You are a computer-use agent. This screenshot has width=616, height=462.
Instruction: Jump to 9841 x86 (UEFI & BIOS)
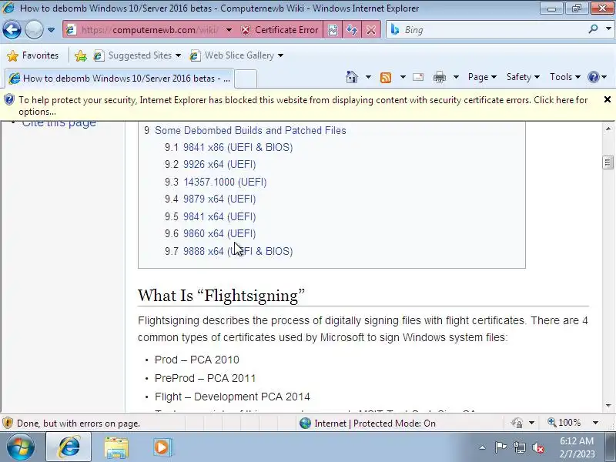[x=238, y=147]
